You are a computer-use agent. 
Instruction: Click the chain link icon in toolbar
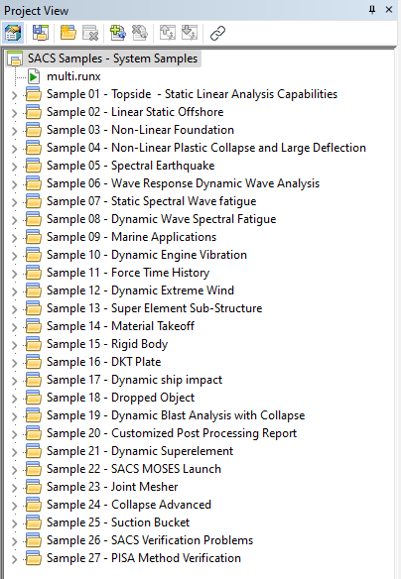pos(217,33)
